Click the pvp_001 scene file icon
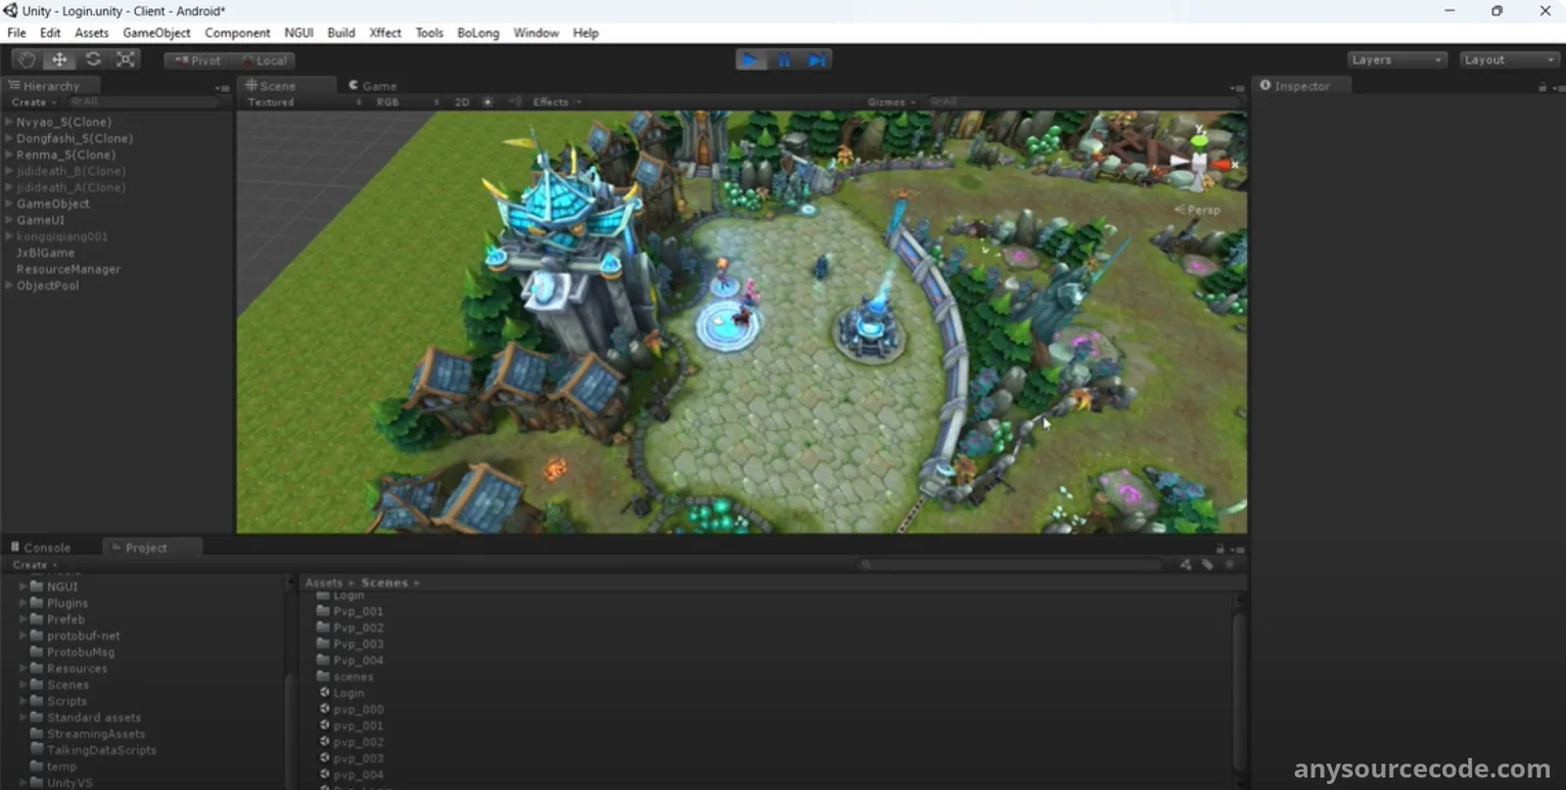This screenshot has width=1566, height=790. coord(325,725)
